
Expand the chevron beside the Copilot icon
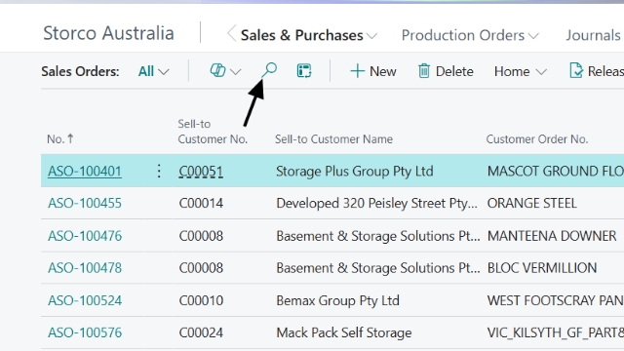coord(236,72)
